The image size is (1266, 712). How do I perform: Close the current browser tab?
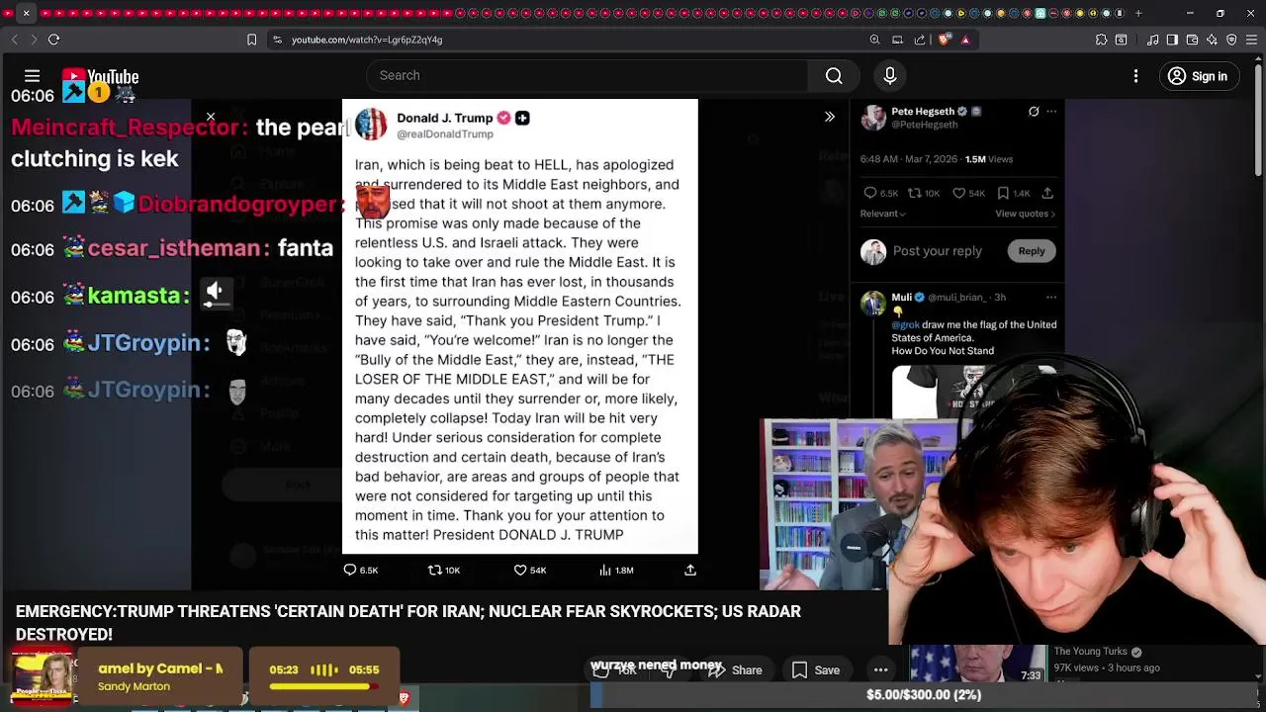point(27,13)
